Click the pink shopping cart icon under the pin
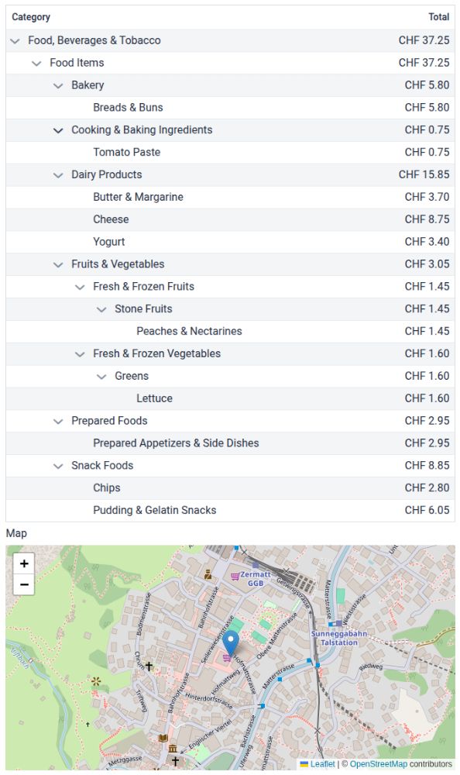 pyautogui.click(x=227, y=658)
